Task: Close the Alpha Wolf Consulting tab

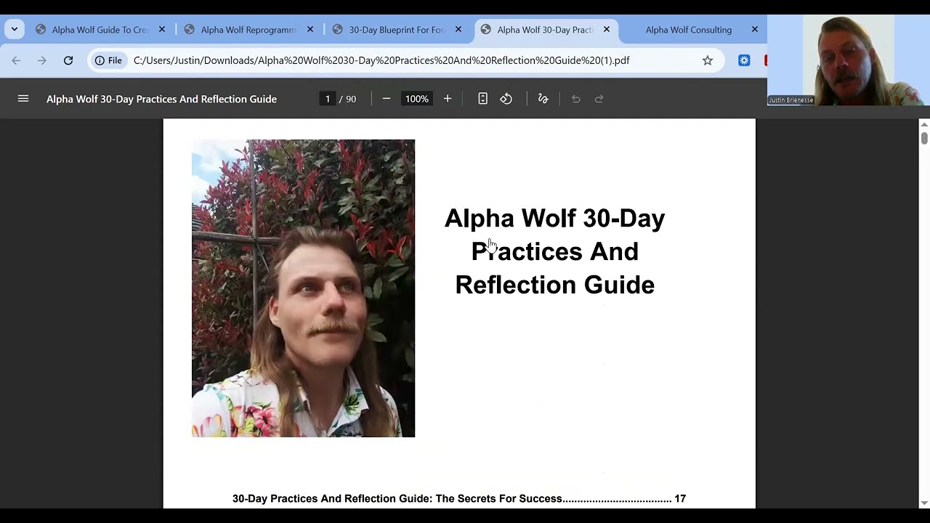Action: 755,30
